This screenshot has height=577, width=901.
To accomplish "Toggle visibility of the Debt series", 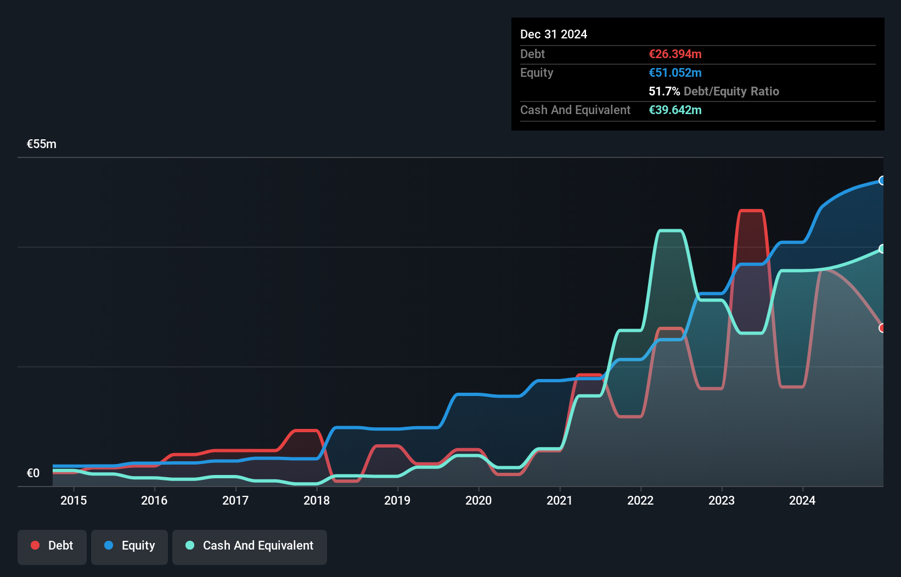I will (52, 546).
